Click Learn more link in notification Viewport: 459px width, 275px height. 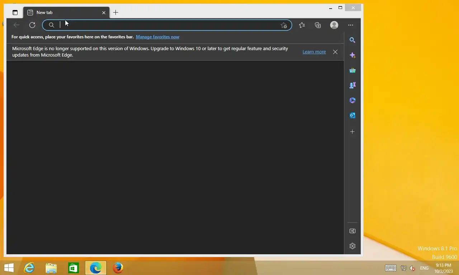(314, 52)
